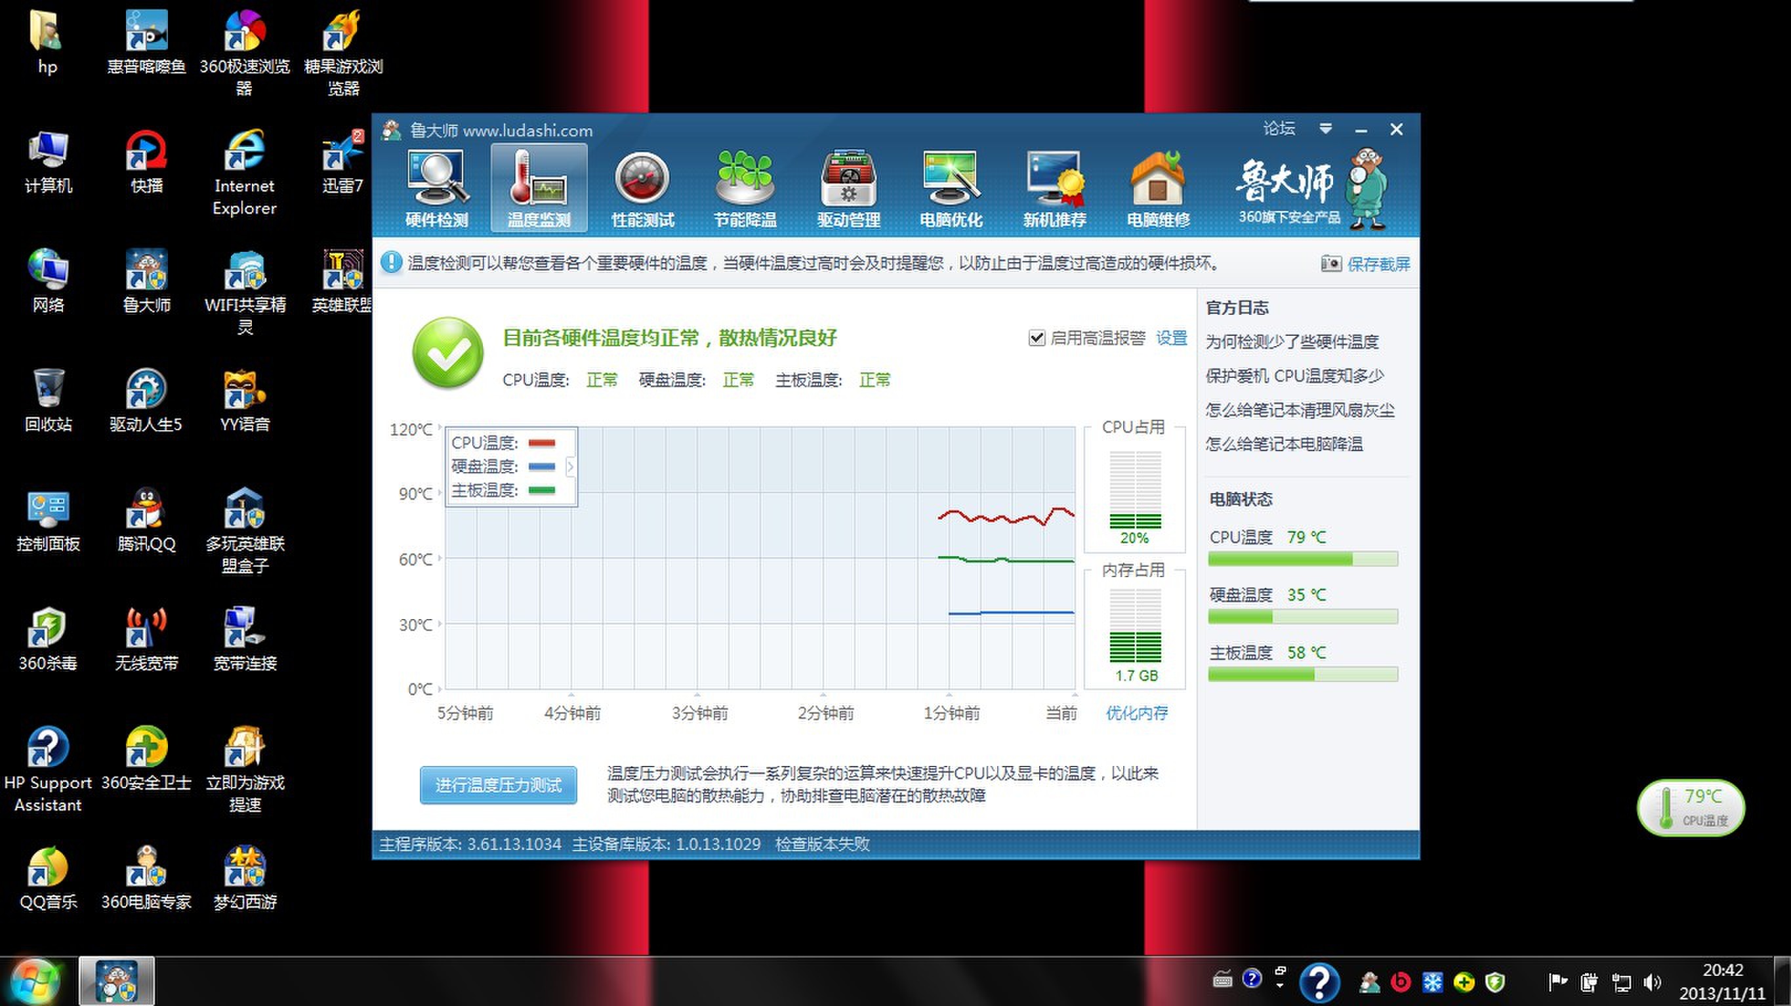This screenshot has height=1006, width=1791.
Task: Open the title bar dropdown menu arrow
Action: point(1325,129)
